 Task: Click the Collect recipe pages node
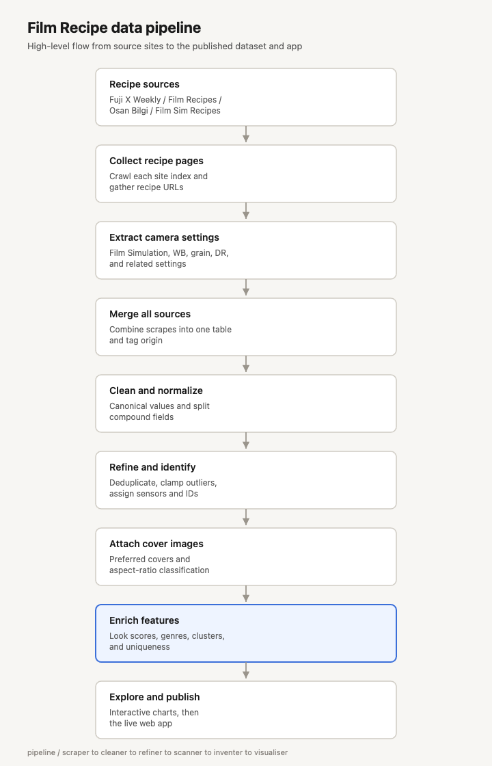click(x=246, y=174)
